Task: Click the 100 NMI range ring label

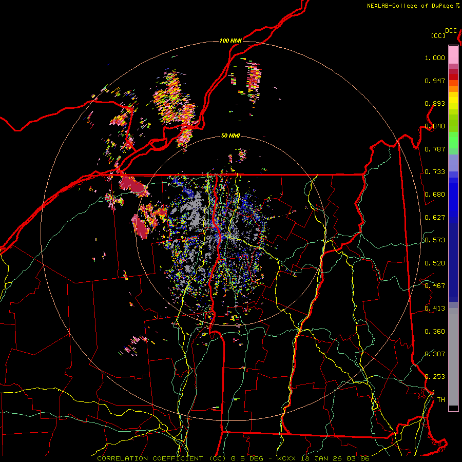Action: click(230, 41)
